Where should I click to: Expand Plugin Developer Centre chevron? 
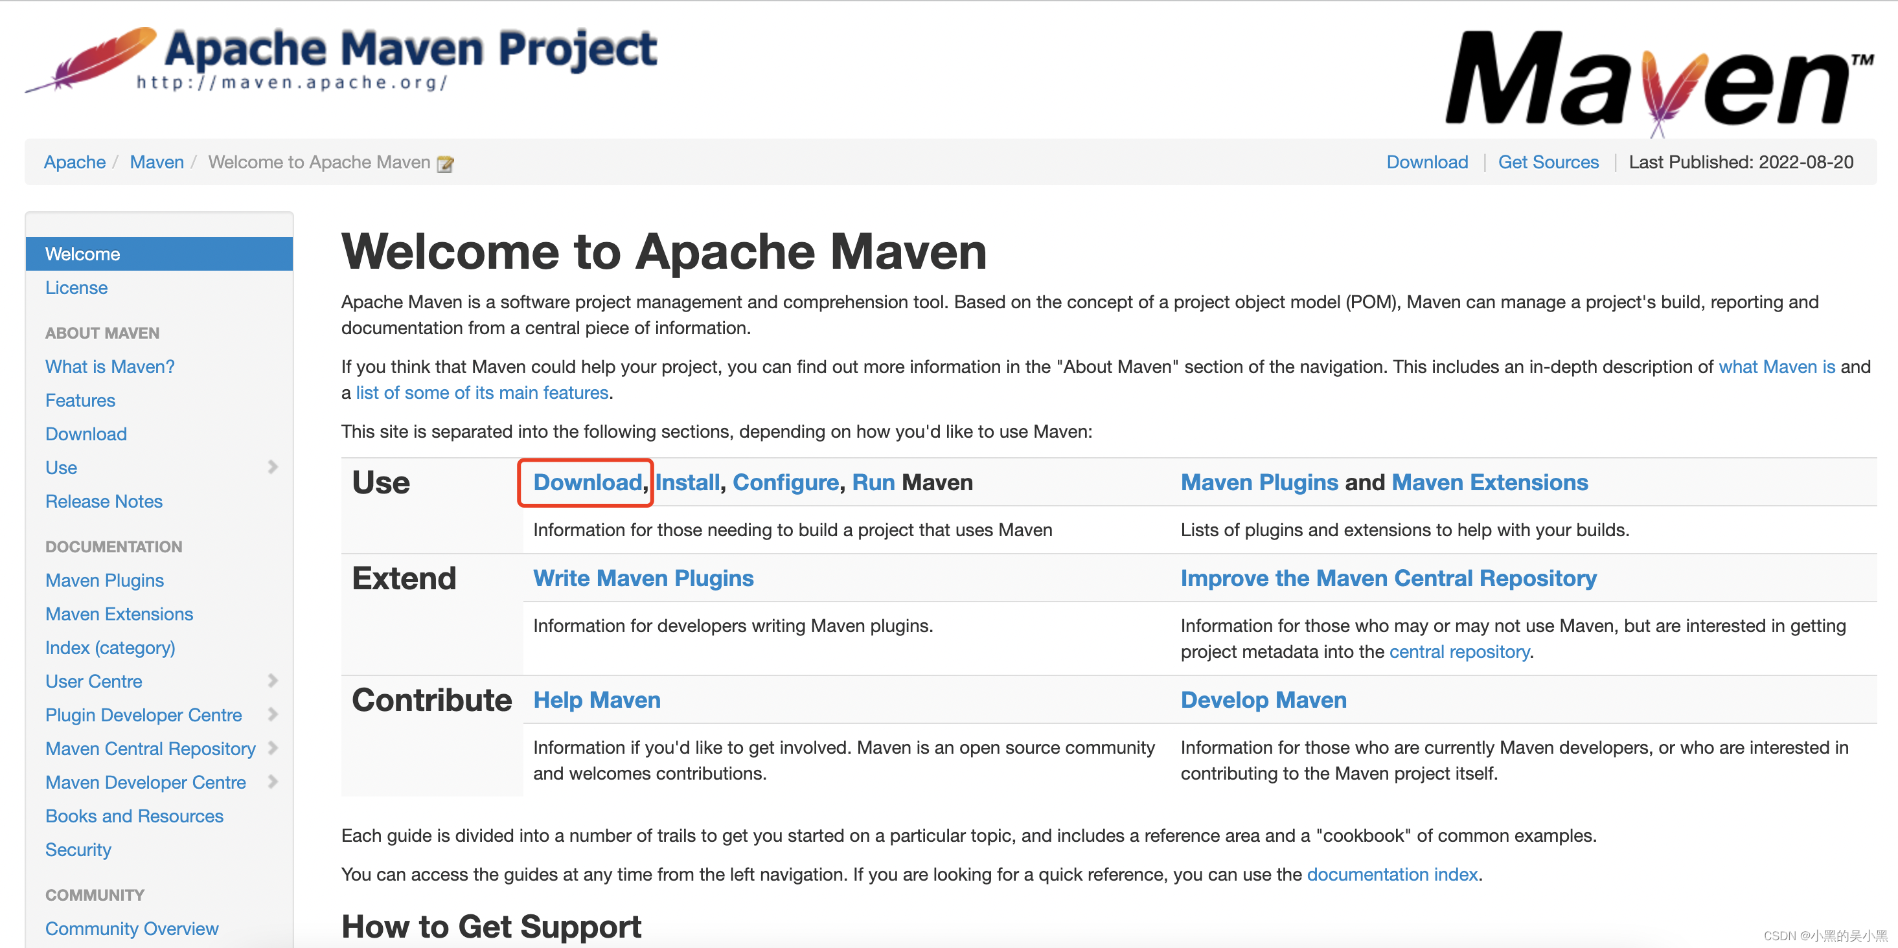click(273, 714)
